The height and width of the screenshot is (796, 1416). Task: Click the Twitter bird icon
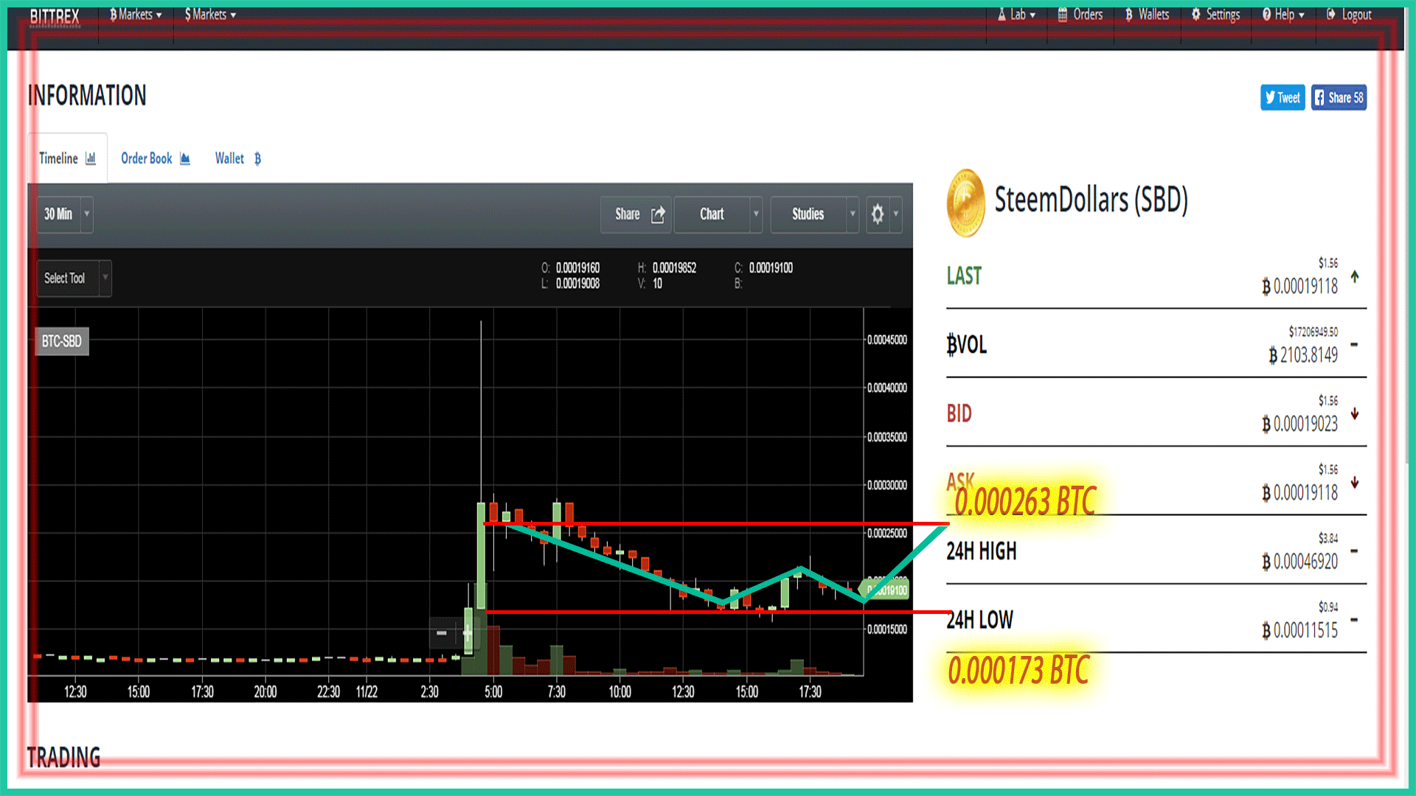coord(1270,97)
